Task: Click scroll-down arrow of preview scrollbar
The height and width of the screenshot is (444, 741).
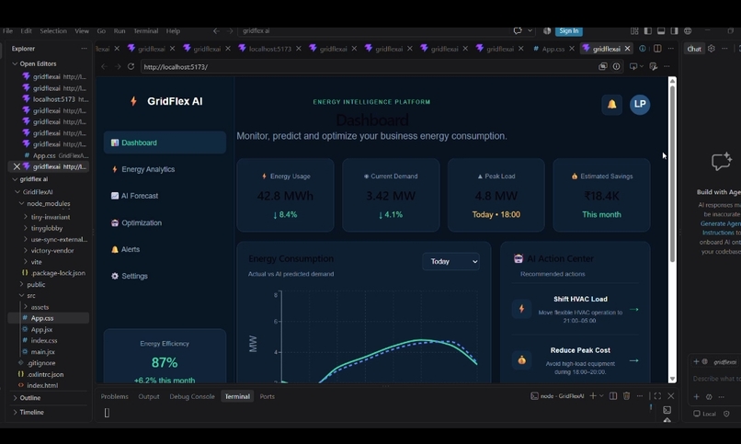Action: coord(672,379)
